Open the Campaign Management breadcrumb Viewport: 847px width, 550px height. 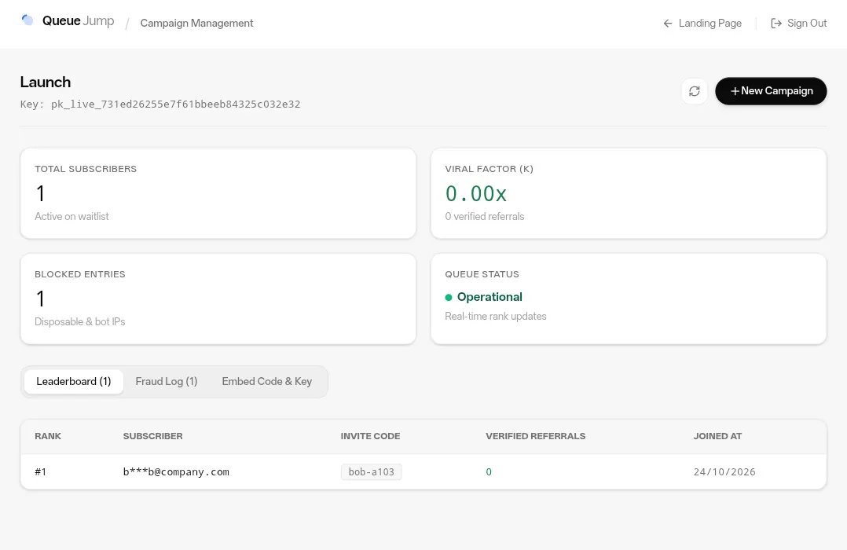click(196, 24)
